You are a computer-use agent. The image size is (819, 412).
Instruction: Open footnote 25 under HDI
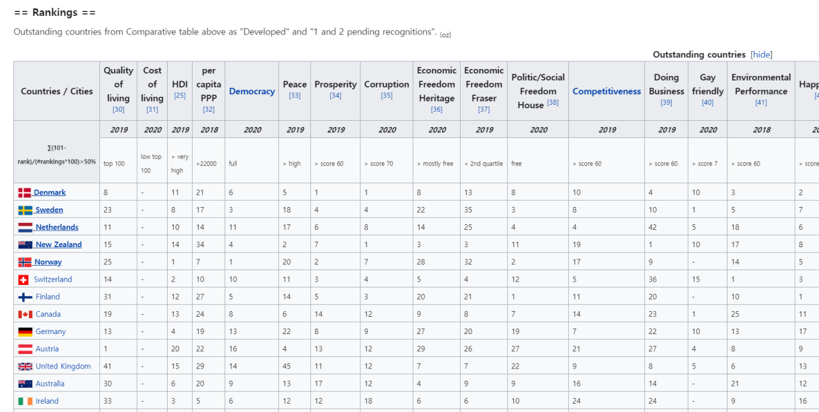point(180,96)
